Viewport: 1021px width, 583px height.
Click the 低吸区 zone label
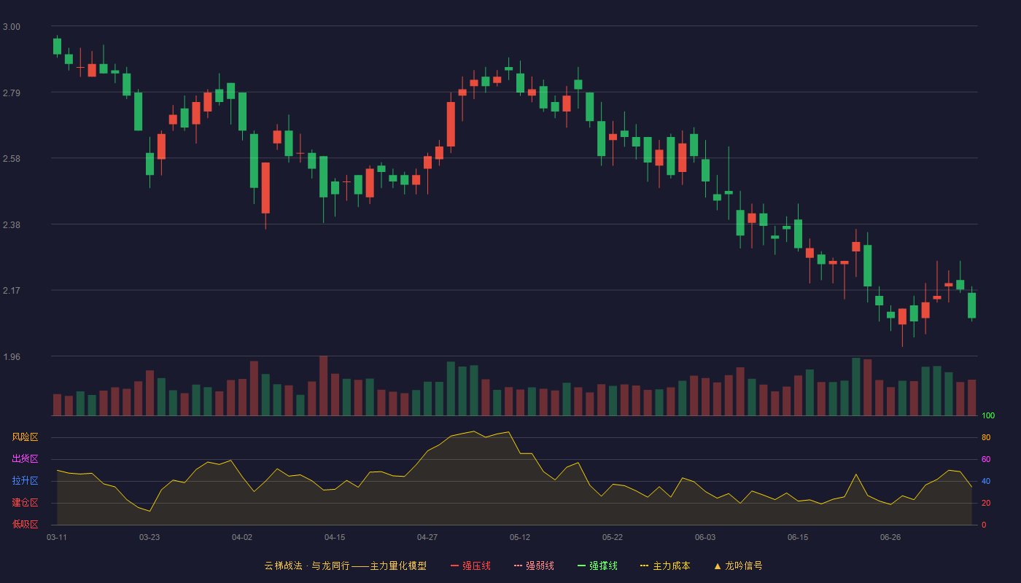click(25, 524)
